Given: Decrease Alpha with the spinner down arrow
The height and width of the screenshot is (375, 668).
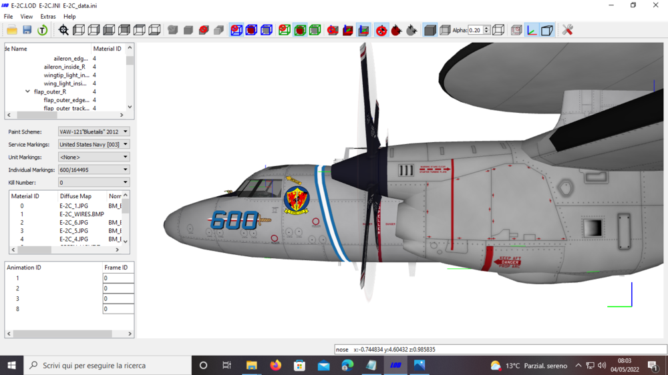Looking at the screenshot, I should pos(486,33).
